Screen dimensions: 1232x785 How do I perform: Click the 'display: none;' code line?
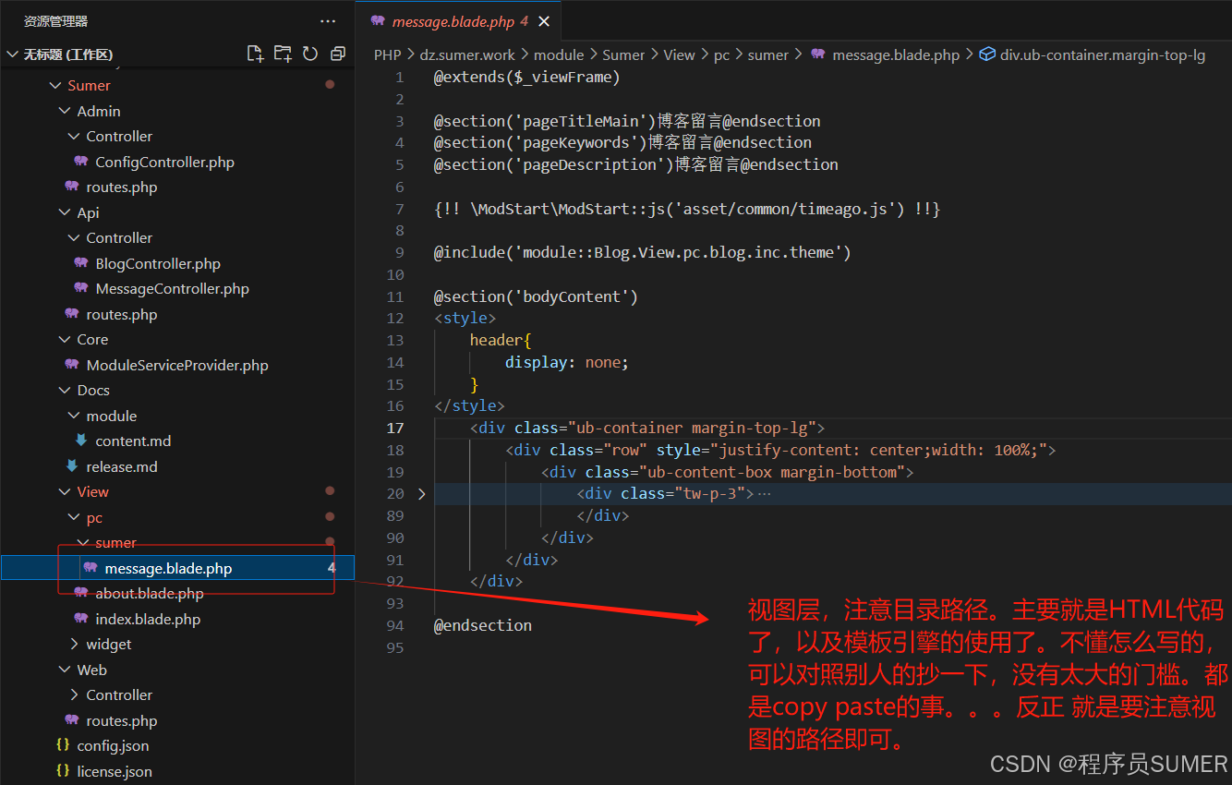566,362
